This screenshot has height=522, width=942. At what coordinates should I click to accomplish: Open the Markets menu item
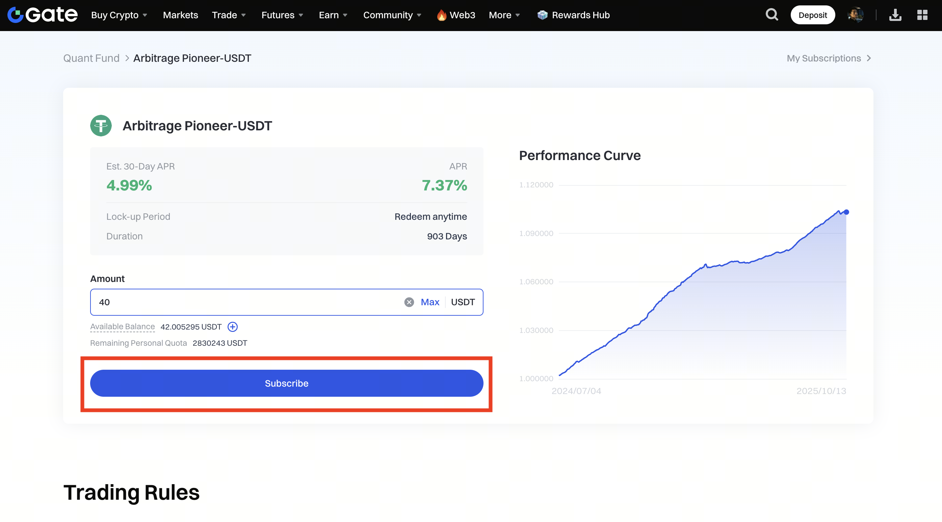(180, 15)
